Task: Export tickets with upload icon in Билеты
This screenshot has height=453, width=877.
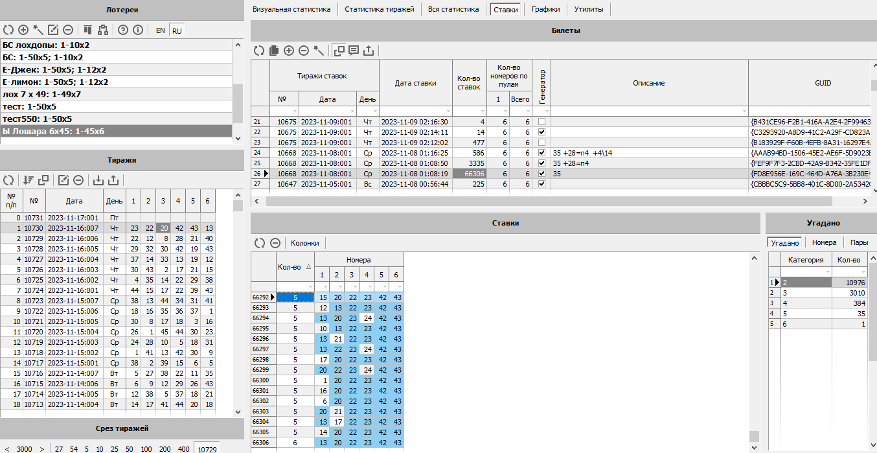Action: tap(369, 50)
